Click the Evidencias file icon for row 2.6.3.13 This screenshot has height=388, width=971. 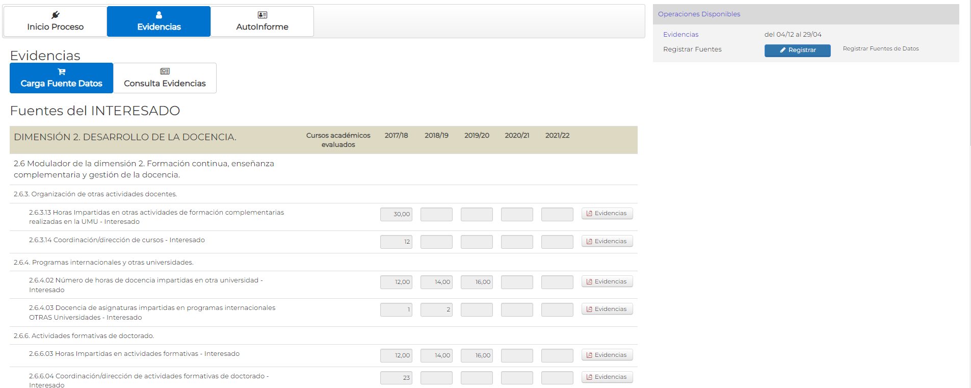point(589,214)
